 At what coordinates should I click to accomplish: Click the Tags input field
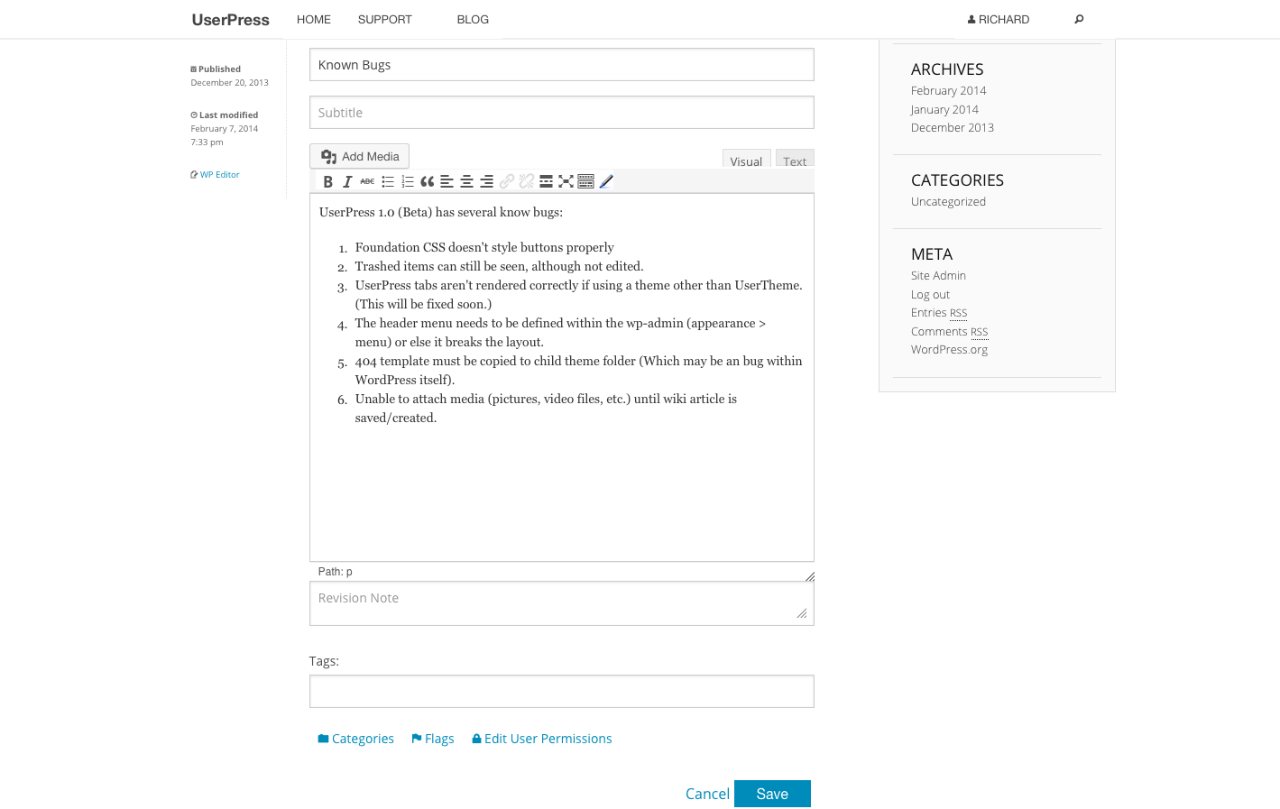(561, 692)
